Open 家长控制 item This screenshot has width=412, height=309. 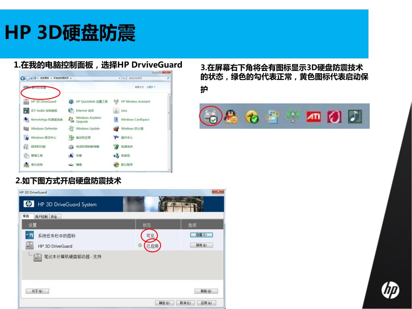click(33, 165)
